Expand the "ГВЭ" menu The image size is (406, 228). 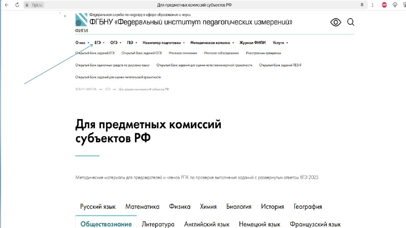pos(132,43)
